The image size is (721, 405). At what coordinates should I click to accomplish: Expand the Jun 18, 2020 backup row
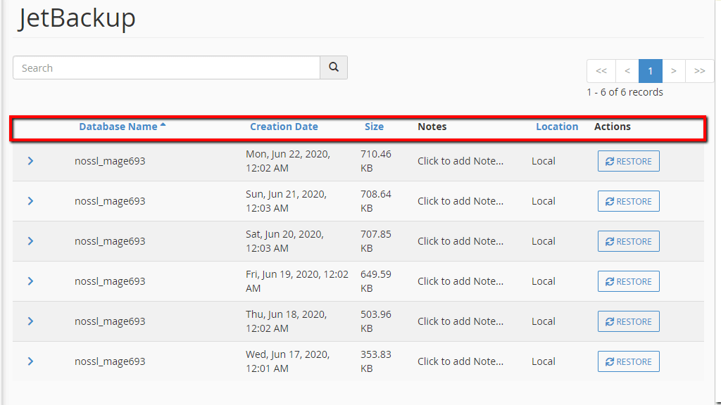[x=30, y=321]
